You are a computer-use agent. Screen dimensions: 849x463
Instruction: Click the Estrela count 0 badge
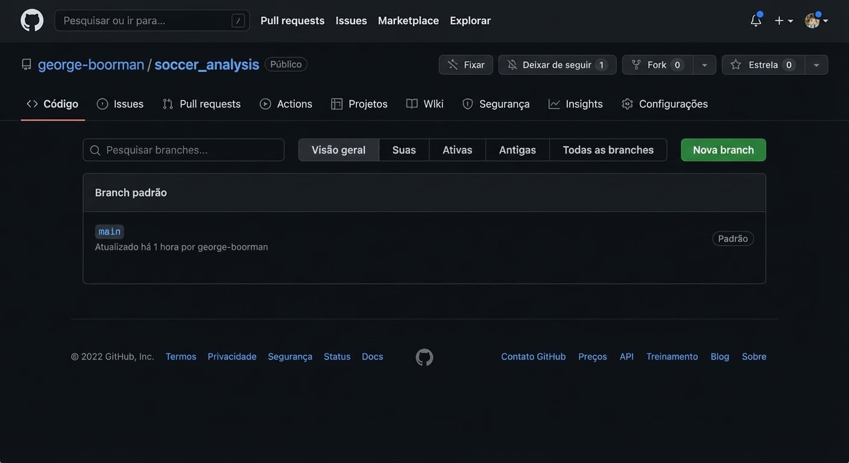[789, 65]
